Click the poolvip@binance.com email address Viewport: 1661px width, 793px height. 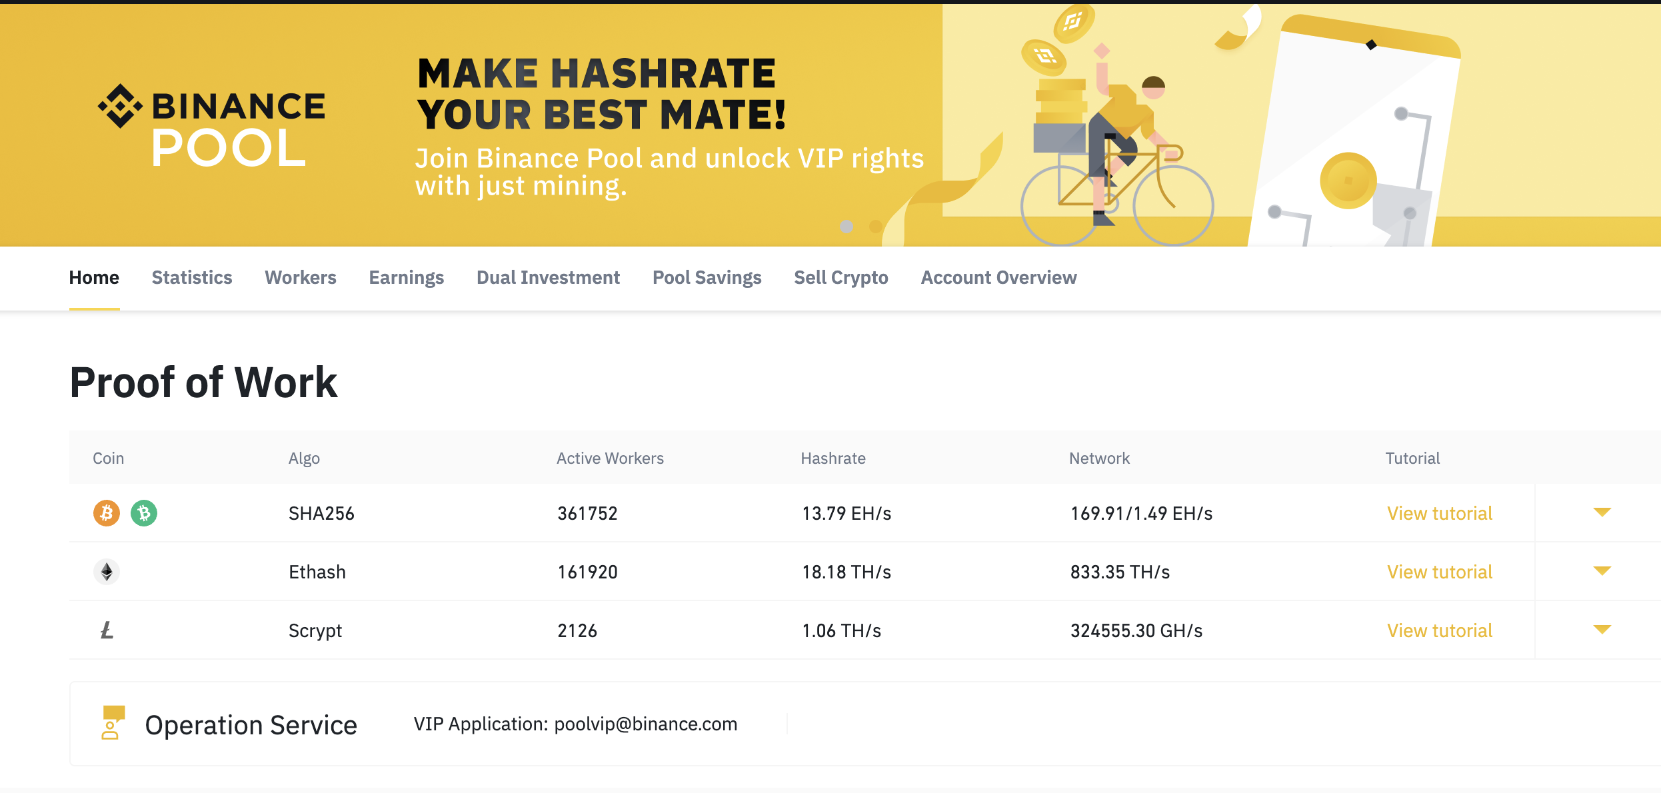[x=645, y=724]
